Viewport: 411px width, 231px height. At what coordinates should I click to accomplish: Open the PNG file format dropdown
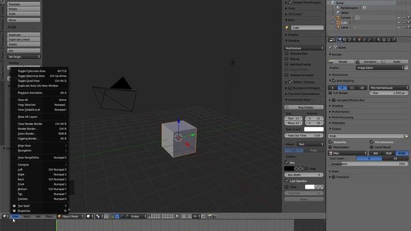point(348,153)
